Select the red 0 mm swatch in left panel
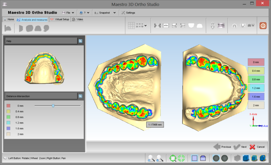Screen dimensions: 271x165 click(8, 105)
